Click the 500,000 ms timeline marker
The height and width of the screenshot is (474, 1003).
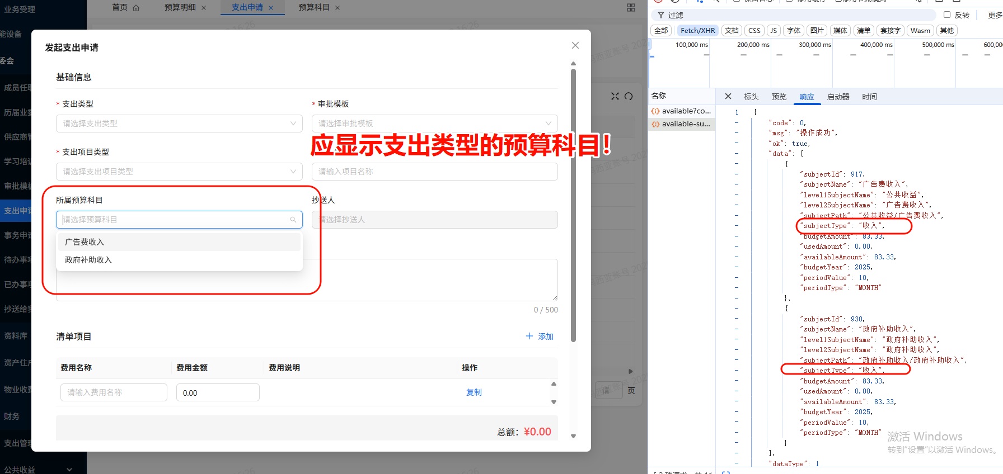938,45
